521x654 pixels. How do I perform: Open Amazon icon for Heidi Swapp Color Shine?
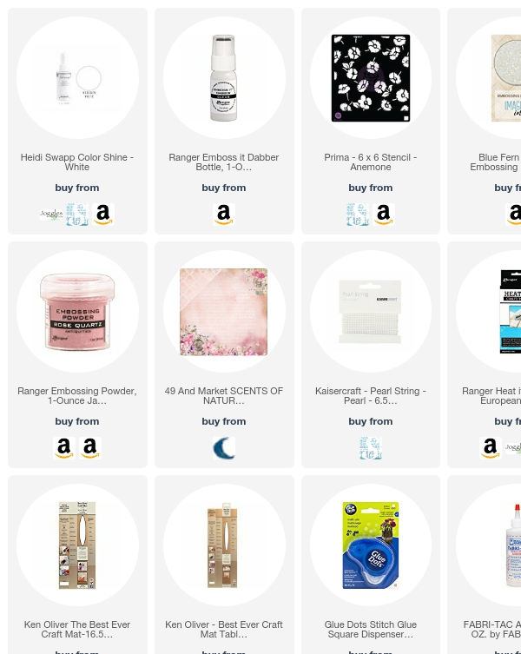tap(103, 215)
